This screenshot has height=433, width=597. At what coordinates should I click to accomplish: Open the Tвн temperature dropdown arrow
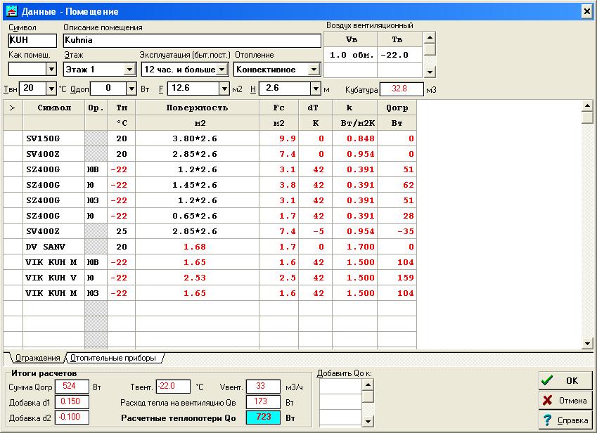click(x=51, y=89)
